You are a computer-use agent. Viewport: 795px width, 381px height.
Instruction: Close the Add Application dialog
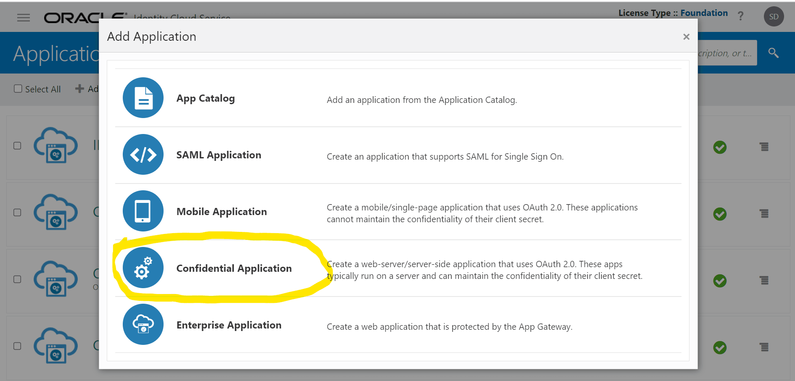pyautogui.click(x=686, y=37)
